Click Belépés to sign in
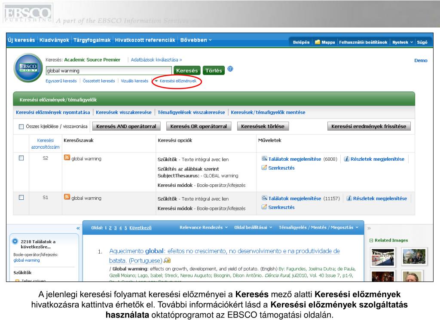Screen dimensions: 440x330 pyautogui.click(x=301, y=42)
